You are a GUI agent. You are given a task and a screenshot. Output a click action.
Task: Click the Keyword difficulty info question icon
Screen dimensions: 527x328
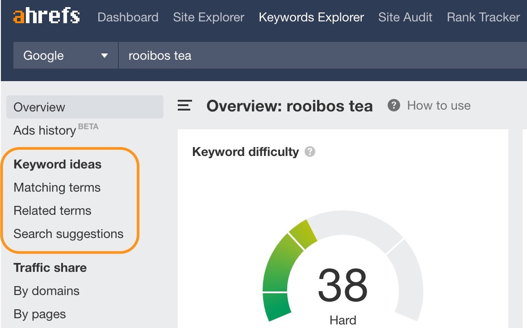point(310,152)
